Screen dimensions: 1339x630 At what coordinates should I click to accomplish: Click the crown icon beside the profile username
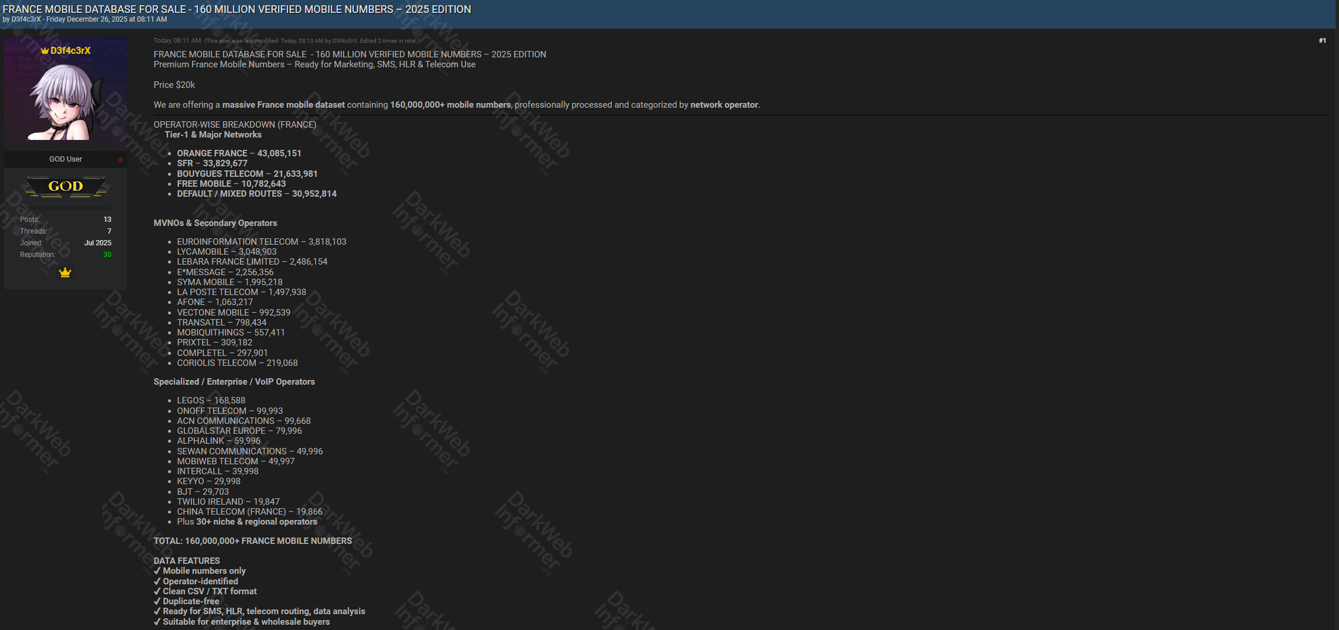pyautogui.click(x=44, y=51)
